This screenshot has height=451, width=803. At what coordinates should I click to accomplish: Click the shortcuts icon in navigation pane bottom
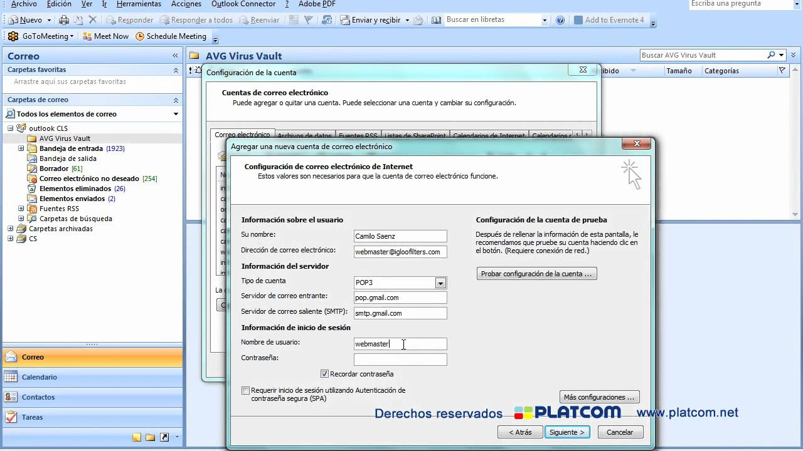164,437
